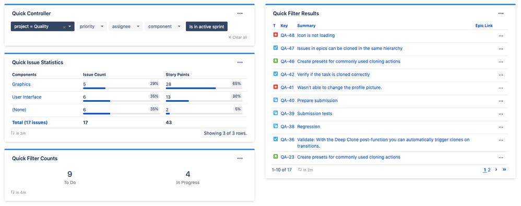
Task: Open the Quick Filter Results ellipsis menu
Action: point(501,14)
